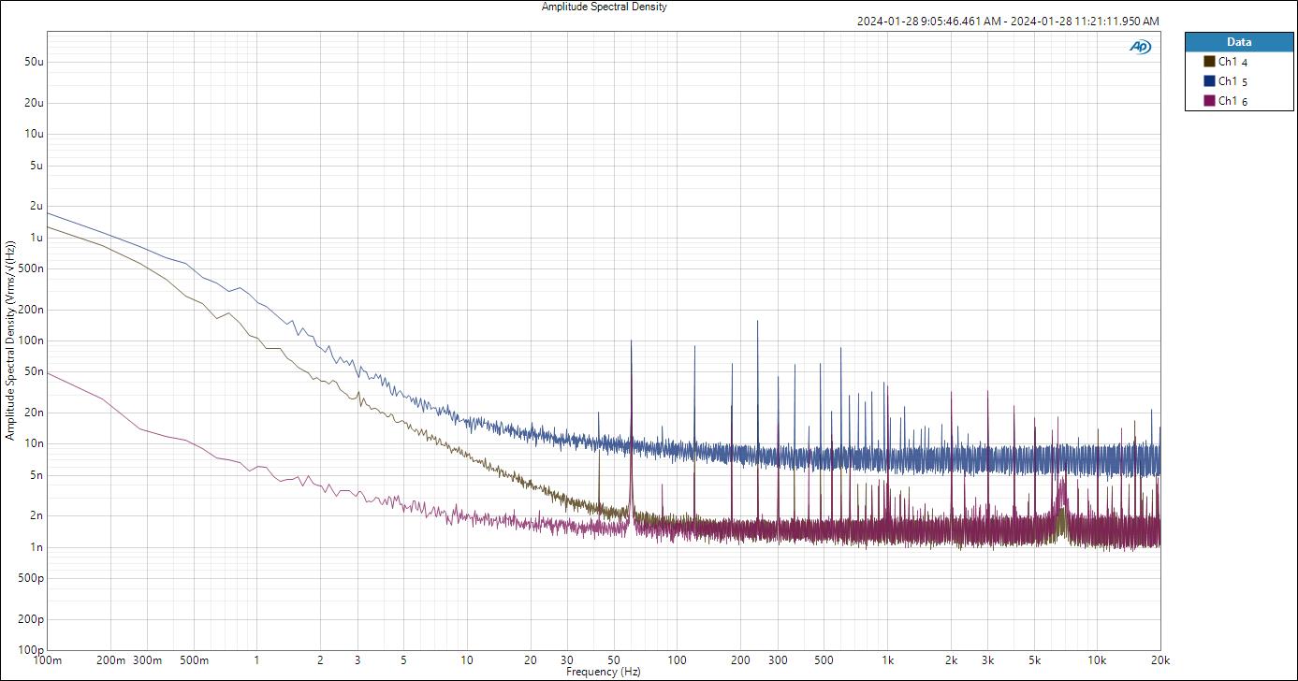Click the Amplitude Spectral Density graph title

click(x=604, y=7)
